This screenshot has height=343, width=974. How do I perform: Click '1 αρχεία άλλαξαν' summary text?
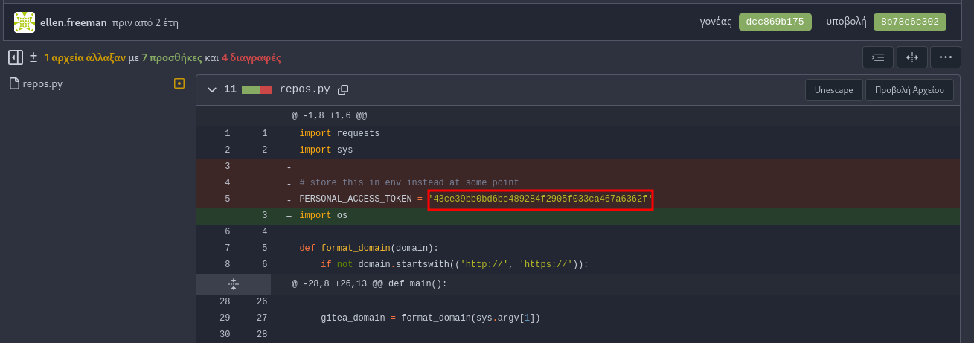point(85,57)
